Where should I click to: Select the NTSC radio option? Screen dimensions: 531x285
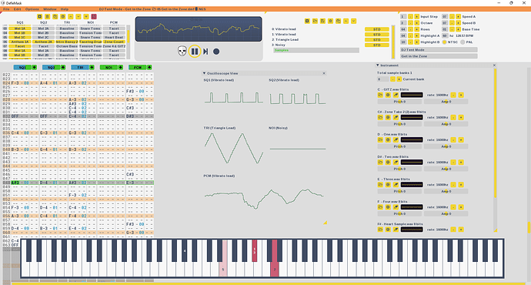[444, 42]
